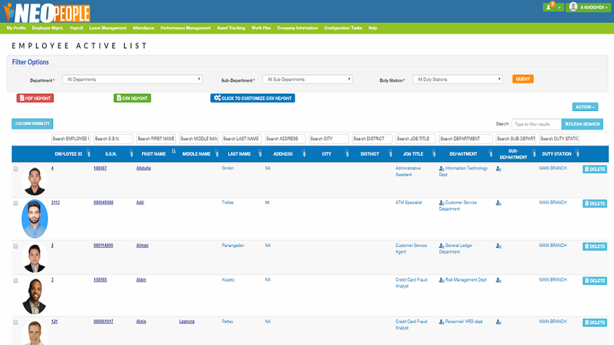Click the user avatar in top bar

pyautogui.click(x=573, y=8)
